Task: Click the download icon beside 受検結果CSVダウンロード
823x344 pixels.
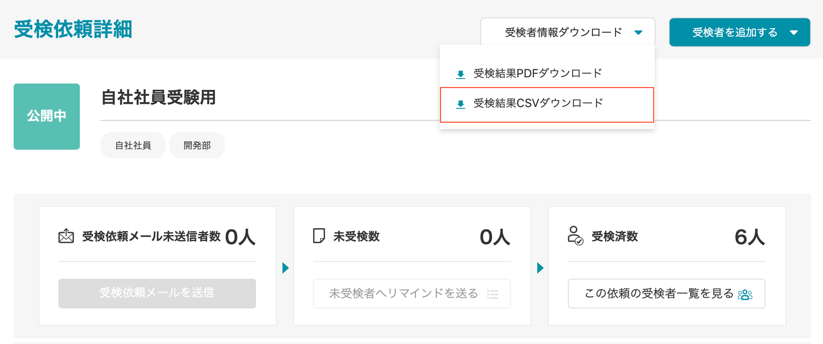Action: (x=460, y=103)
